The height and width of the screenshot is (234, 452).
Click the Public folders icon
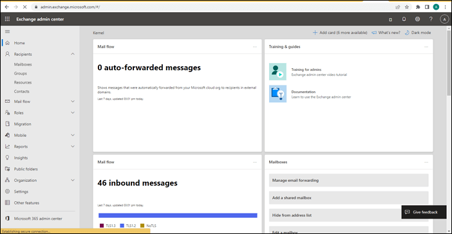point(8,169)
